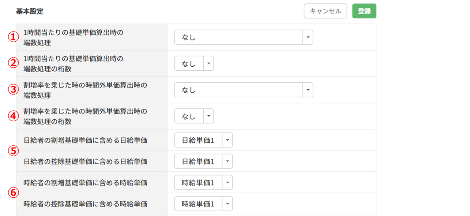
Task: Click the red circled number 4 marker
Action: coord(14,116)
